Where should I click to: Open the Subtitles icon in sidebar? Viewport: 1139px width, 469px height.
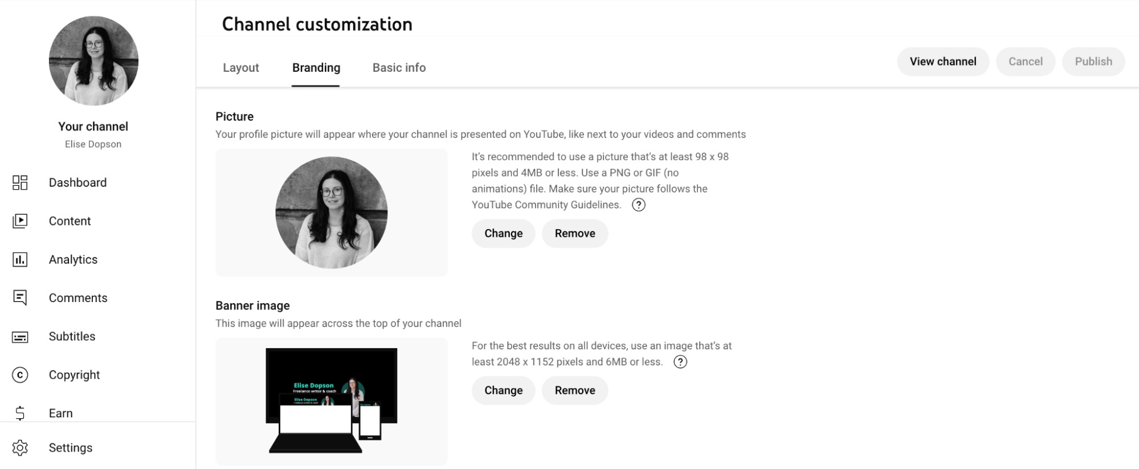(20, 337)
